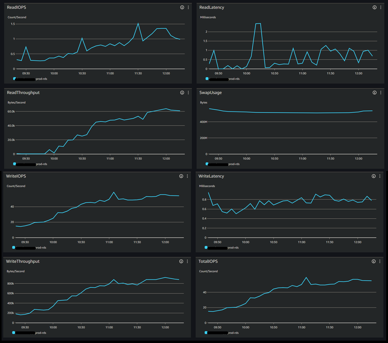Click Bytes unit label on SwapUsage chart

tap(204, 102)
